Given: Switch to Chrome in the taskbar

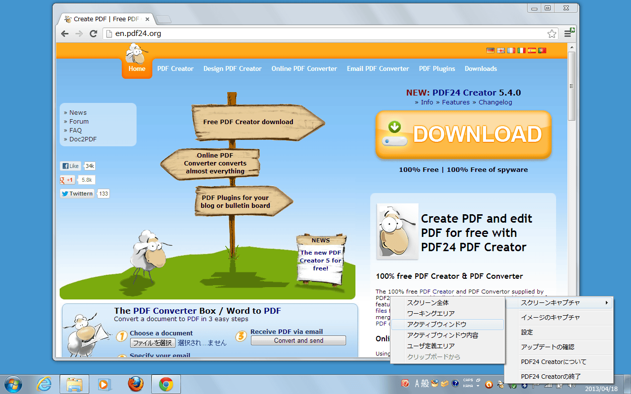Looking at the screenshot, I should coord(166,384).
